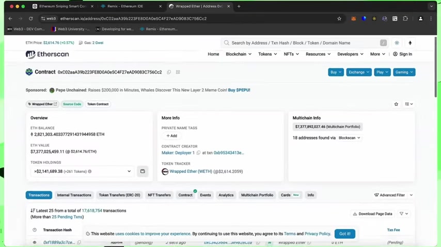This screenshot has height=247, width=441.
Task: Copy Maker: Deployer 1 address icon
Action: pos(198,153)
